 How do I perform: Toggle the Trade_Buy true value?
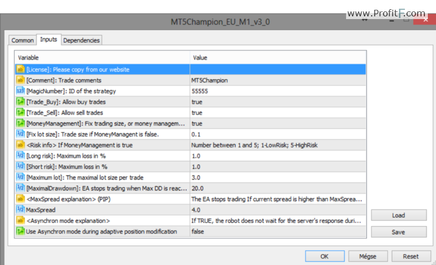pyautogui.click(x=278, y=102)
